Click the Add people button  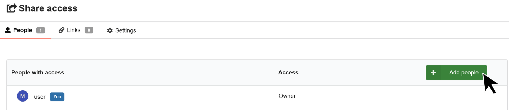457,73
